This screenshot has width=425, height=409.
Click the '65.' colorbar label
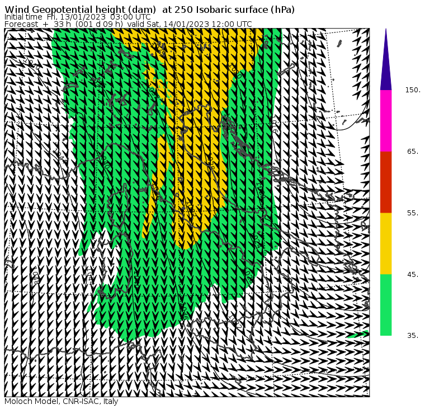tap(413, 151)
